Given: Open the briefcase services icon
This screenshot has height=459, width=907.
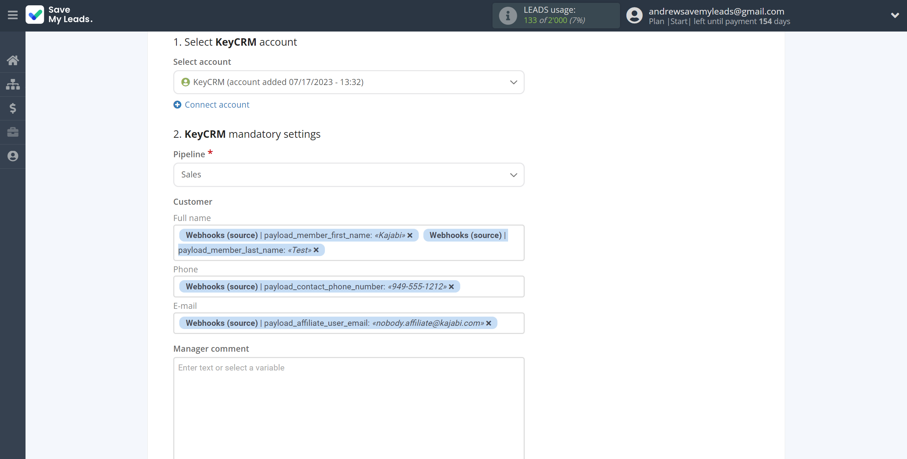Looking at the screenshot, I should coord(13,132).
